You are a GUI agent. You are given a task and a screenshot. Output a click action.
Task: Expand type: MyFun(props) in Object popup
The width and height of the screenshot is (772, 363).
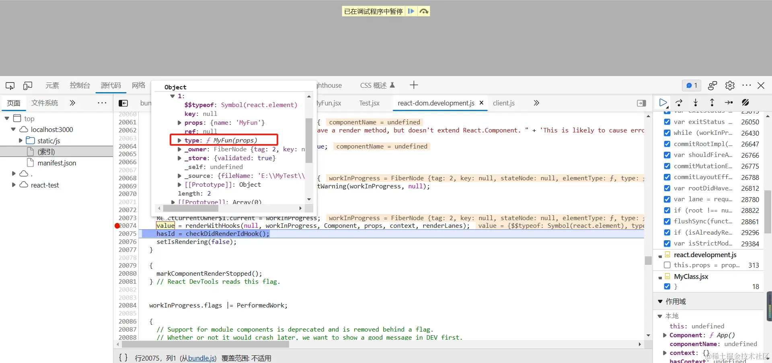click(x=179, y=140)
